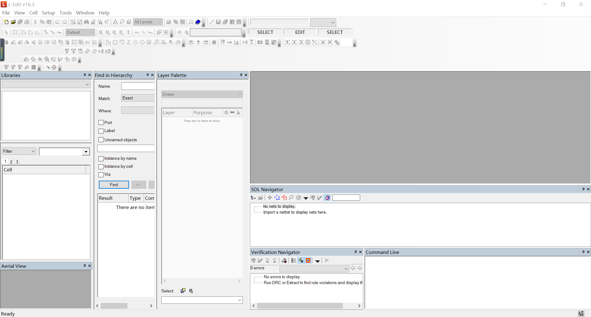Click the Cut scissors icon
The image size is (591, 317).
[35, 22]
